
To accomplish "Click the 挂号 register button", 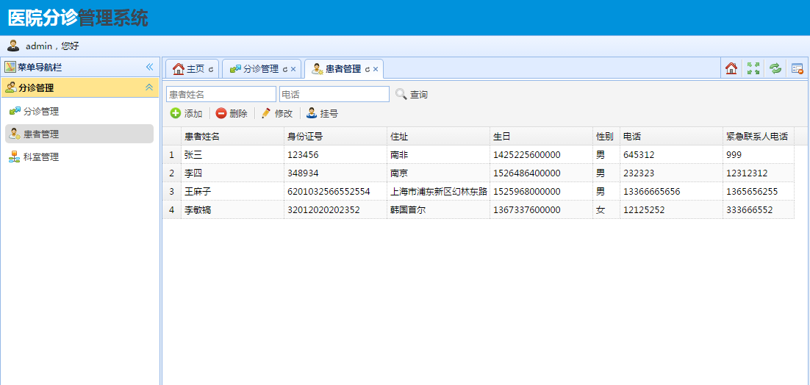I will click(x=323, y=114).
